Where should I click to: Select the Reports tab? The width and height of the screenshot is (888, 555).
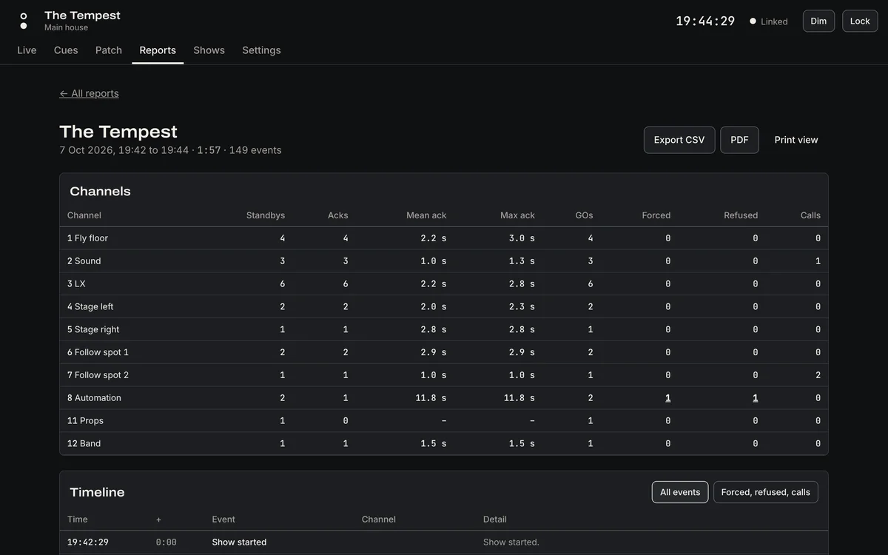(x=158, y=50)
